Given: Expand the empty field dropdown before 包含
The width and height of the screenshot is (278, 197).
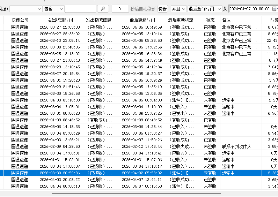Looking at the screenshot, I should pos(25,9).
